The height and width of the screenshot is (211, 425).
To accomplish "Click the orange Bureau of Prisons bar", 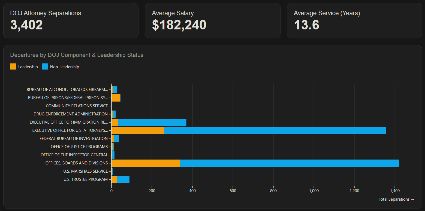I will point(116,98).
